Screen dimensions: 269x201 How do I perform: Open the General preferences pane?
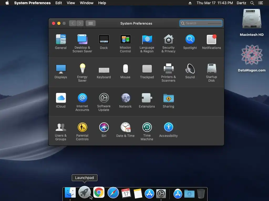tap(61, 42)
